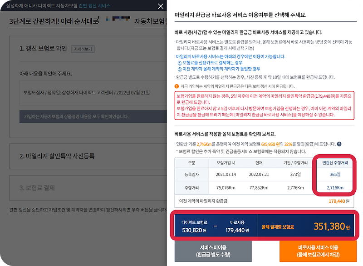
Task: Click the 77,852Km current mileage cell
Action: [259, 188]
